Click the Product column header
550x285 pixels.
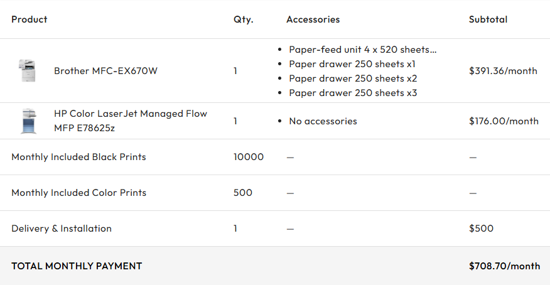coord(29,19)
